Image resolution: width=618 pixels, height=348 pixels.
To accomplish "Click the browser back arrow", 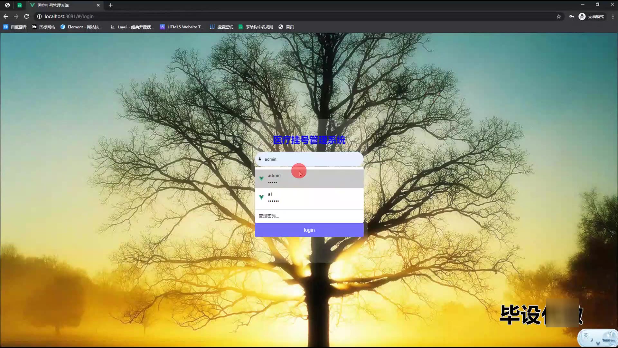I will click(x=6, y=16).
